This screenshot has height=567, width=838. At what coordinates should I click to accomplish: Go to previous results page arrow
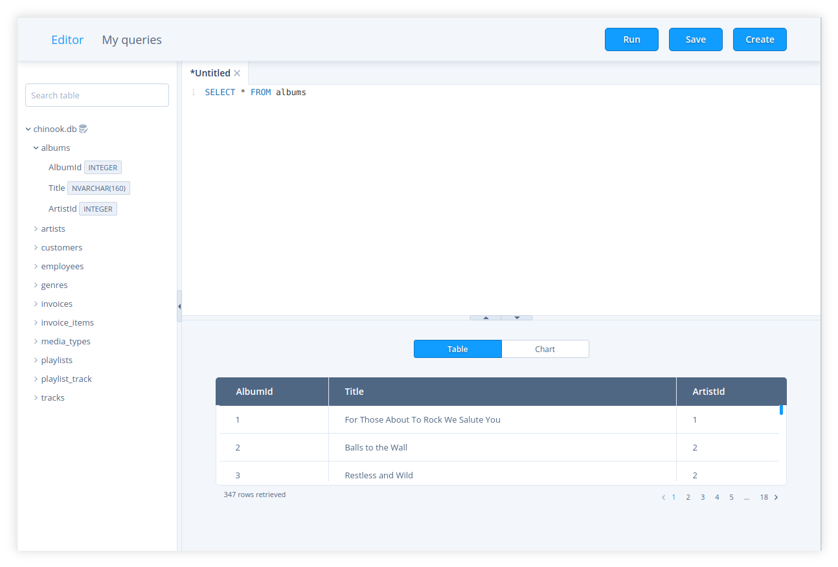click(663, 497)
